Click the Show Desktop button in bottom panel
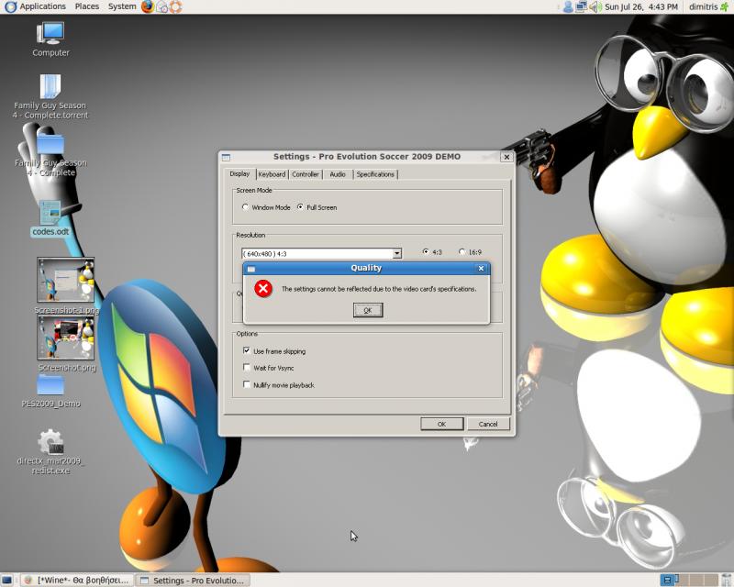 7,581
